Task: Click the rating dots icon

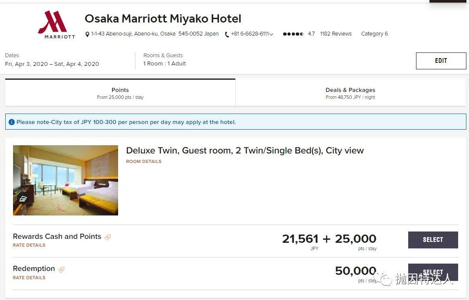Action: click(293, 34)
